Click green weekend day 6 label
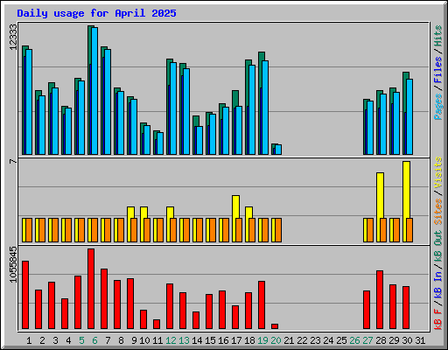This screenshot has height=350, width=448. pos(94,340)
